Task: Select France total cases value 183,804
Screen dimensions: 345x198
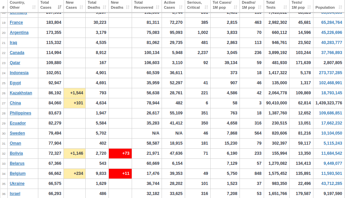Action: pyautogui.click(x=54, y=22)
